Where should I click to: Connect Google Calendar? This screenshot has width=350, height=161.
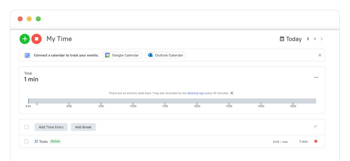122,55
